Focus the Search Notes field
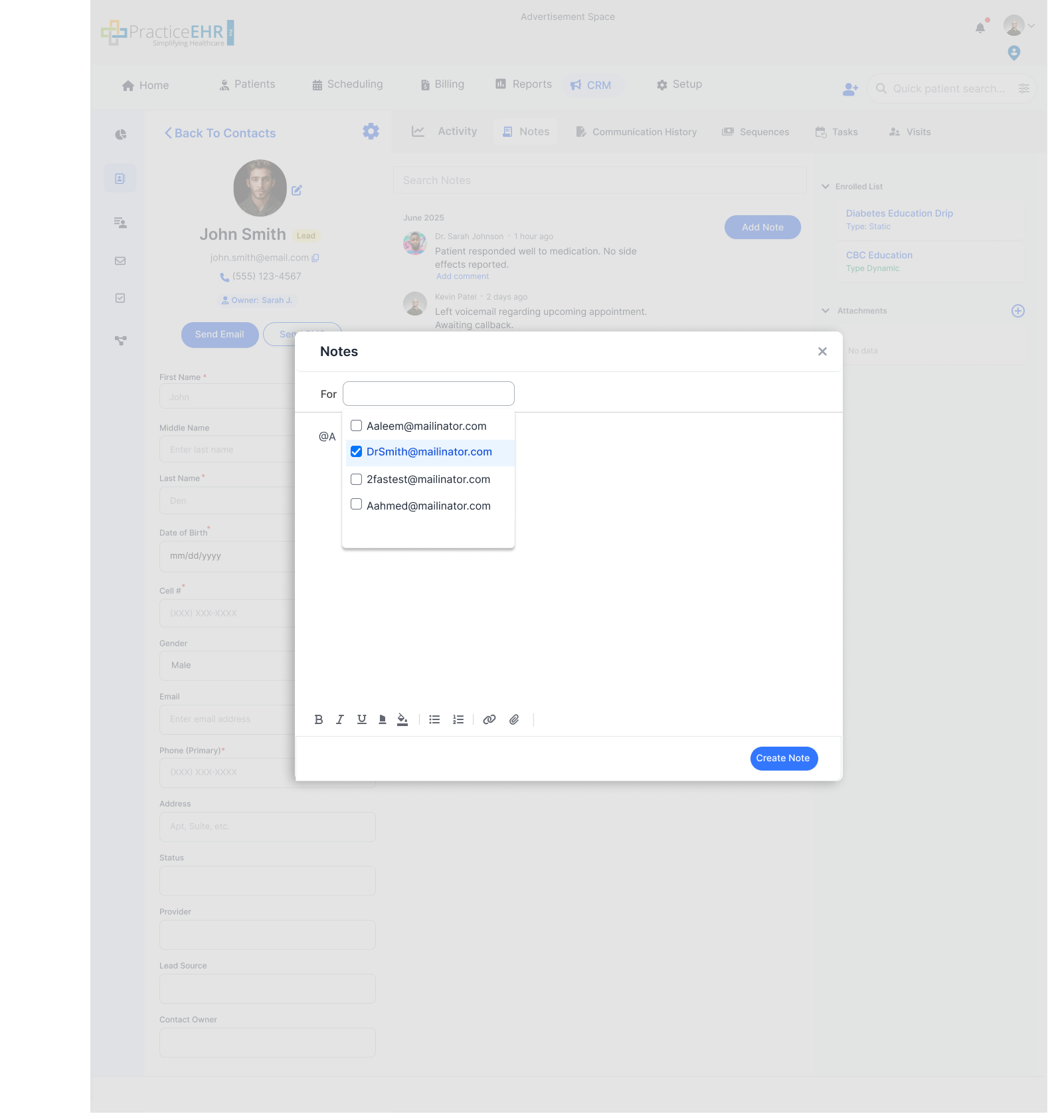The width and height of the screenshot is (1048, 1114). (600, 180)
